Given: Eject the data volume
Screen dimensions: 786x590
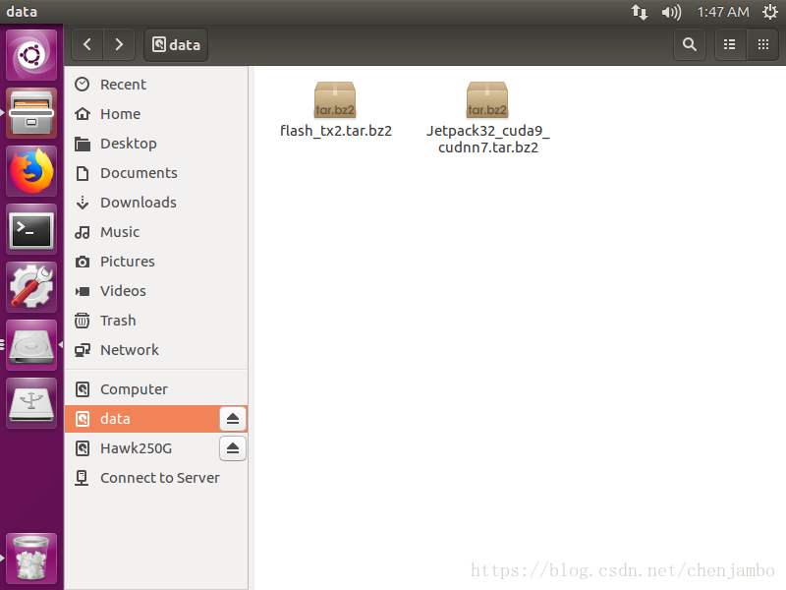Looking at the screenshot, I should pyautogui.click(x=233, y=419).
